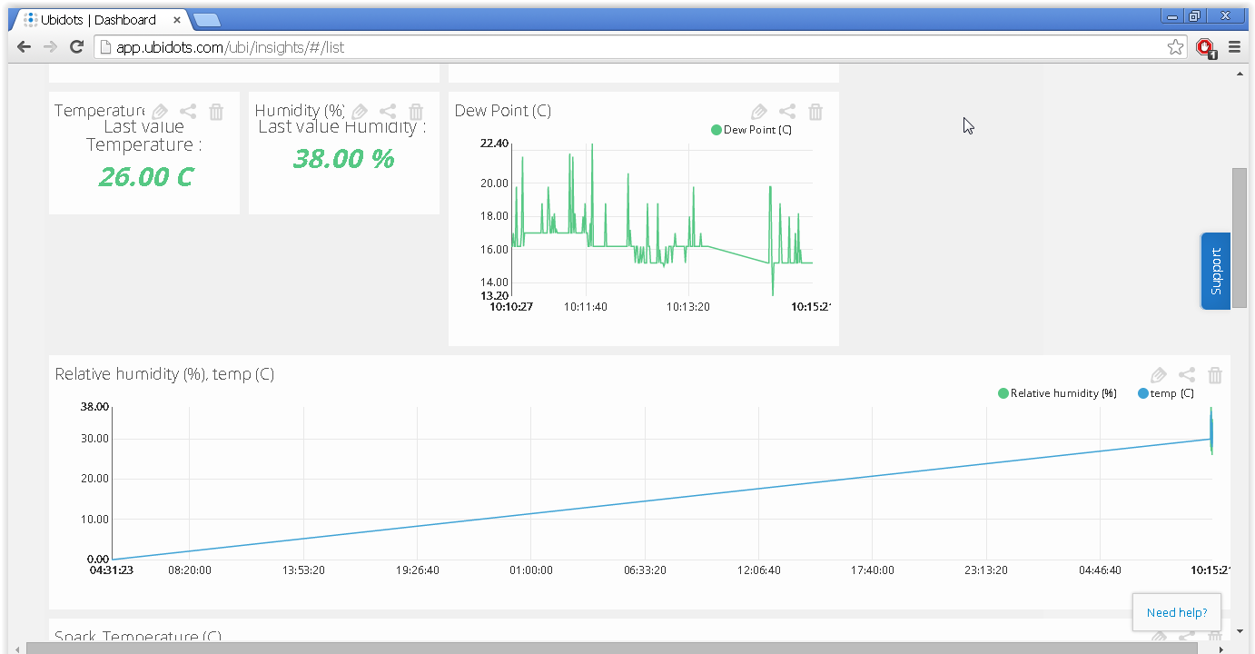Click the 17:40:00 time axis label
1255x654 pixels.
[x=872, y=570]
